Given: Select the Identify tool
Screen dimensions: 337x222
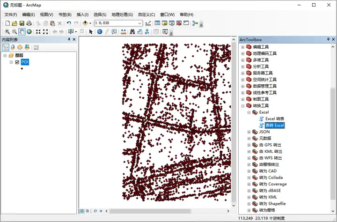Looking at the screenshot, I should (100, 31).
